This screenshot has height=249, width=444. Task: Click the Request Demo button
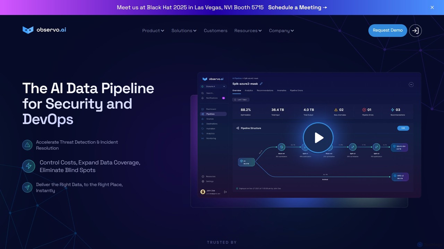[x=387, y=30]
